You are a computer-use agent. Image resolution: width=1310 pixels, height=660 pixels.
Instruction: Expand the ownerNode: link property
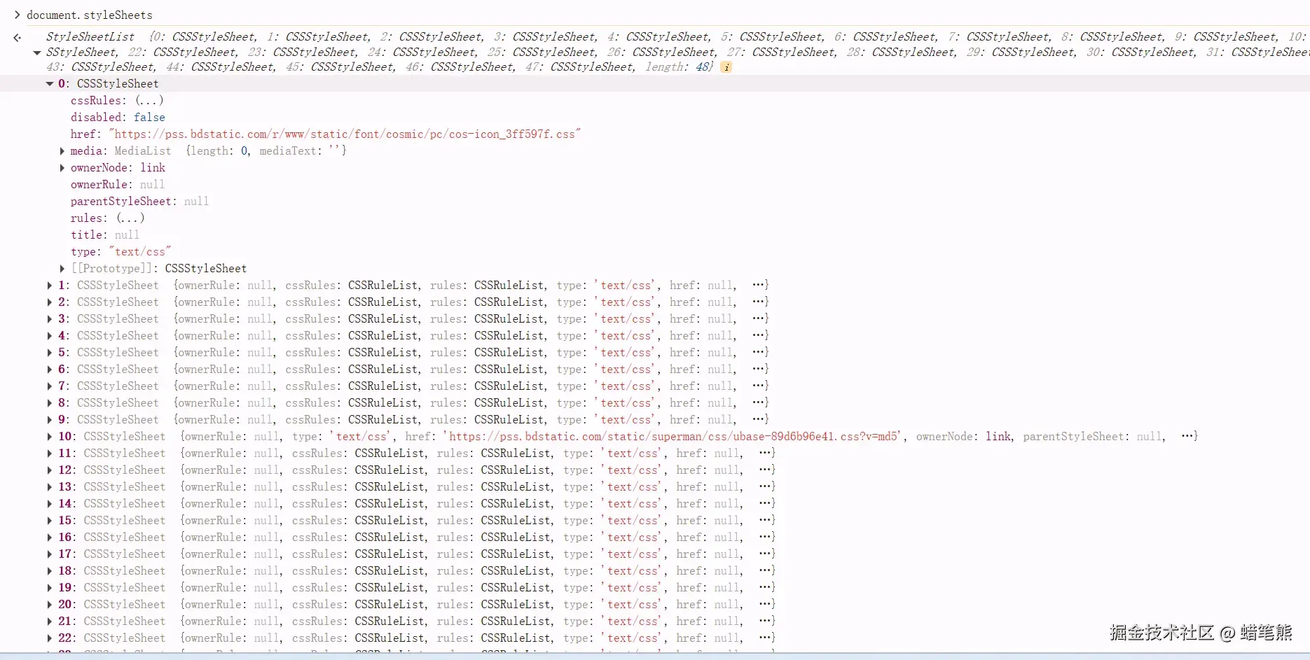click(x=62, y=168)
